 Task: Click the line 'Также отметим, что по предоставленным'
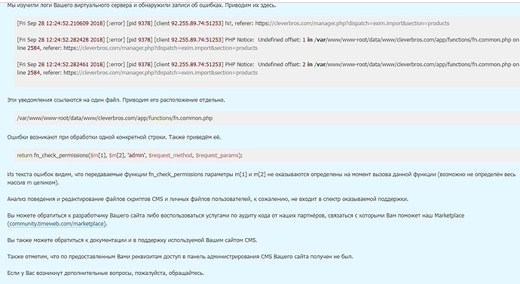pyautogui.click(x=180, y=256)
